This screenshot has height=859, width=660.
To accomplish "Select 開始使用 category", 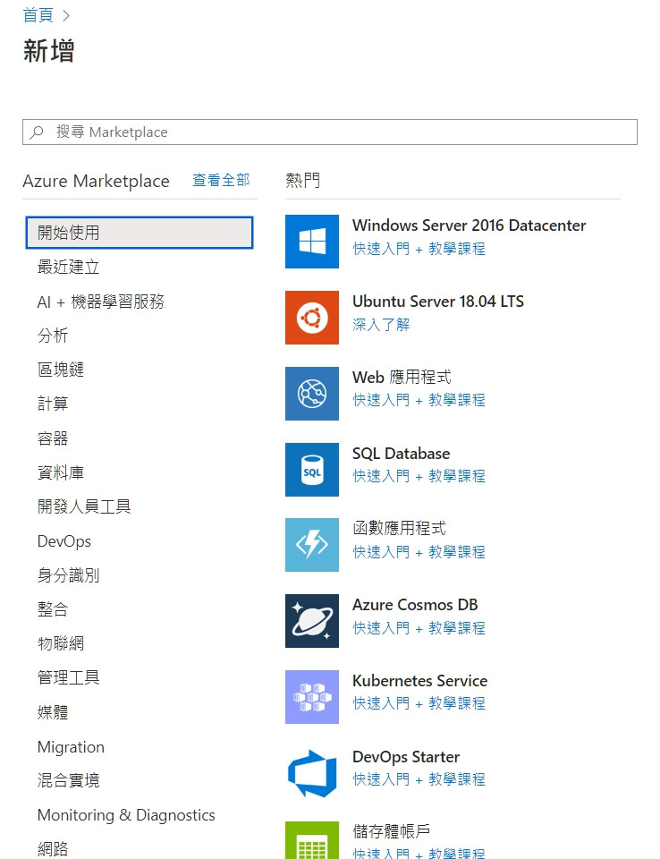I will (x=140, y=233).
